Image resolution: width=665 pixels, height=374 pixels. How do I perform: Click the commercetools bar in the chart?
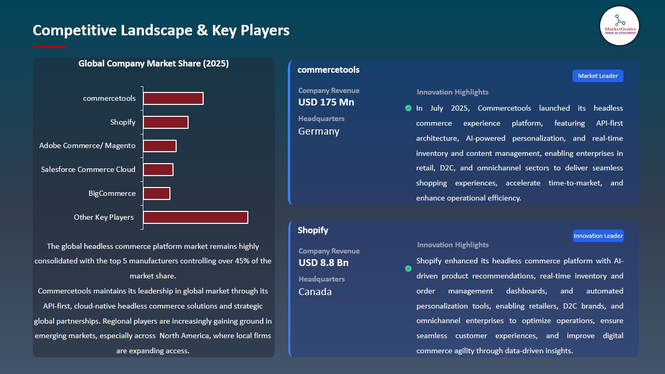point(174,98)
